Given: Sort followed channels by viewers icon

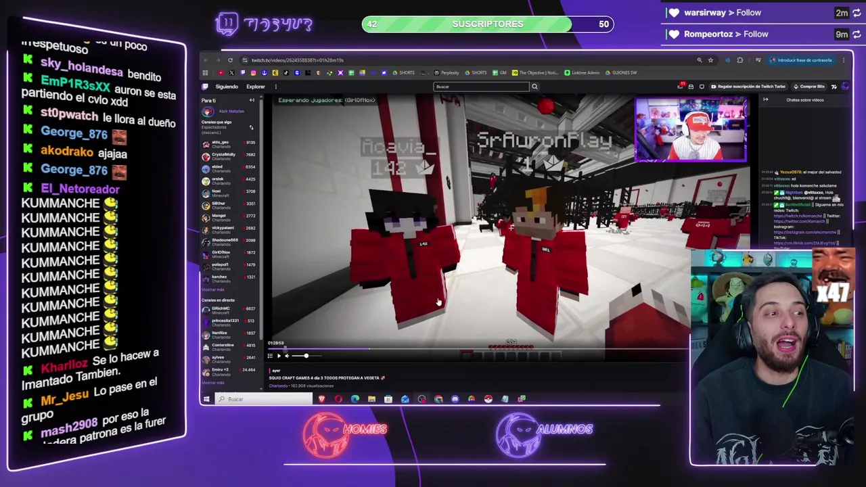Looking at the screenshot, I should [251, 127].
